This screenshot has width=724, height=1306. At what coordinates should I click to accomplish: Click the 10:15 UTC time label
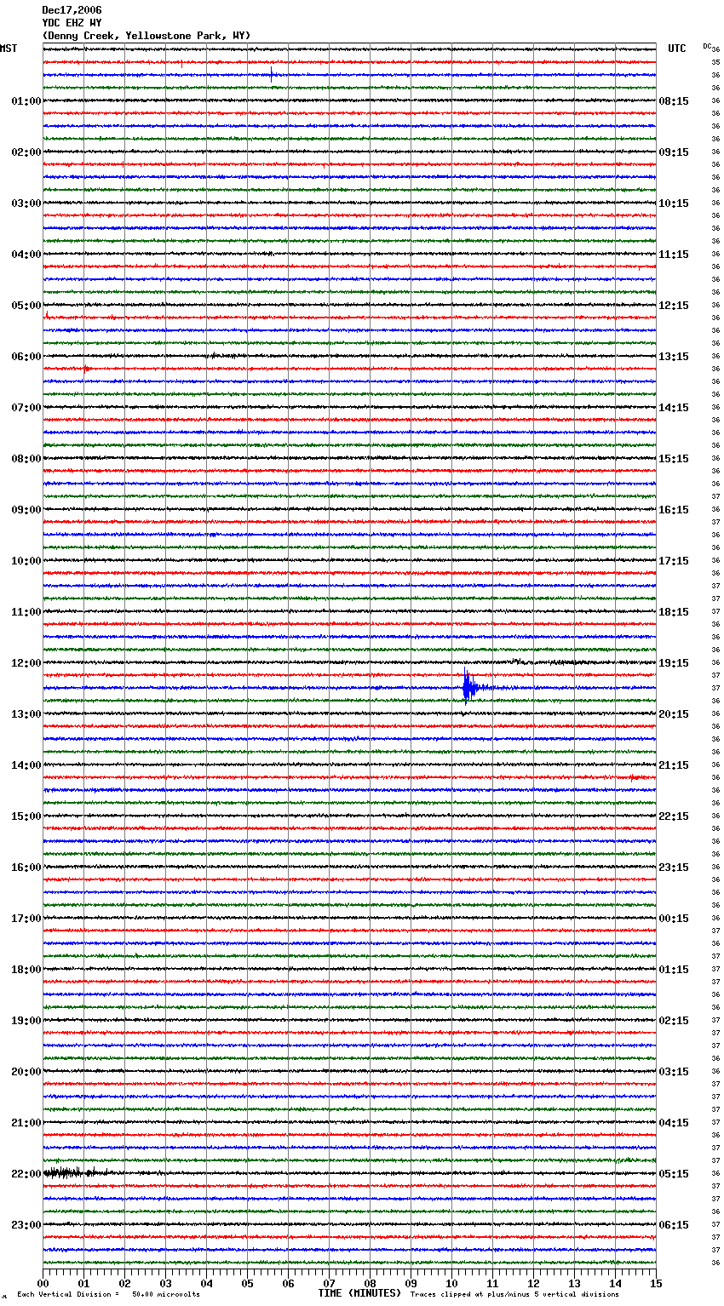click(674, 203)
